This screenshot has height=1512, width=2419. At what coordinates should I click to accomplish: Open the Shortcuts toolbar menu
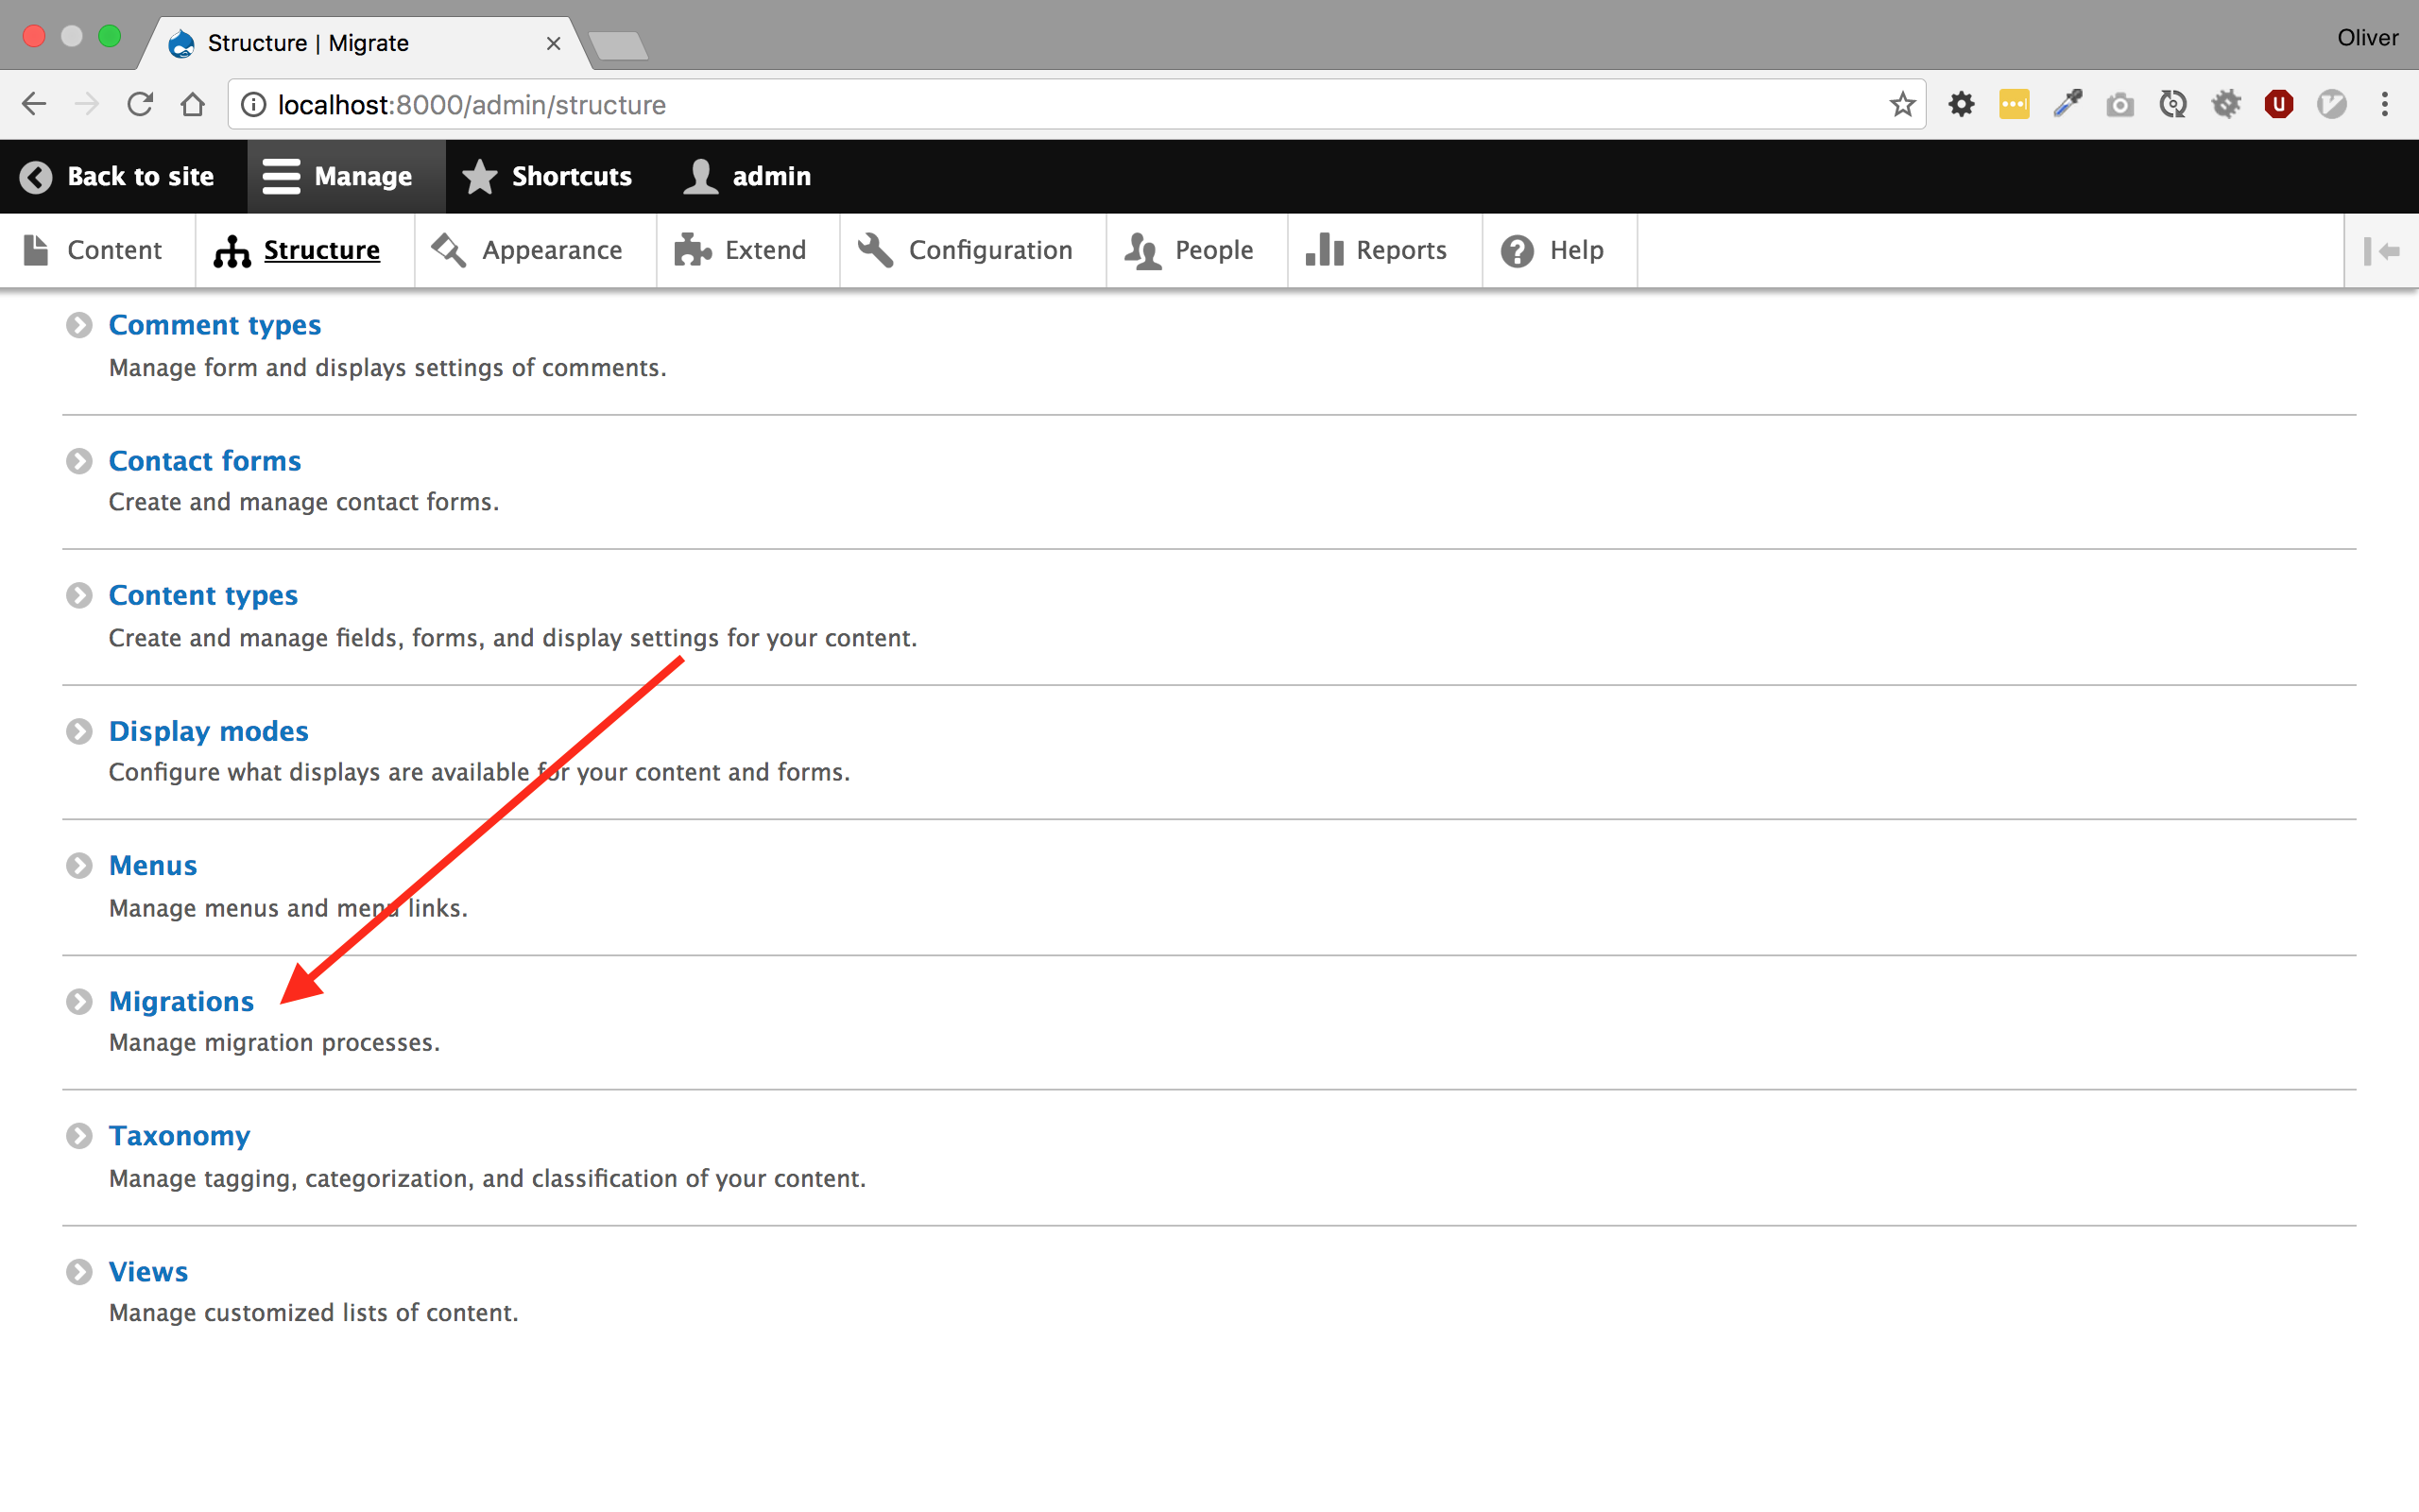(x=547, y=176)
